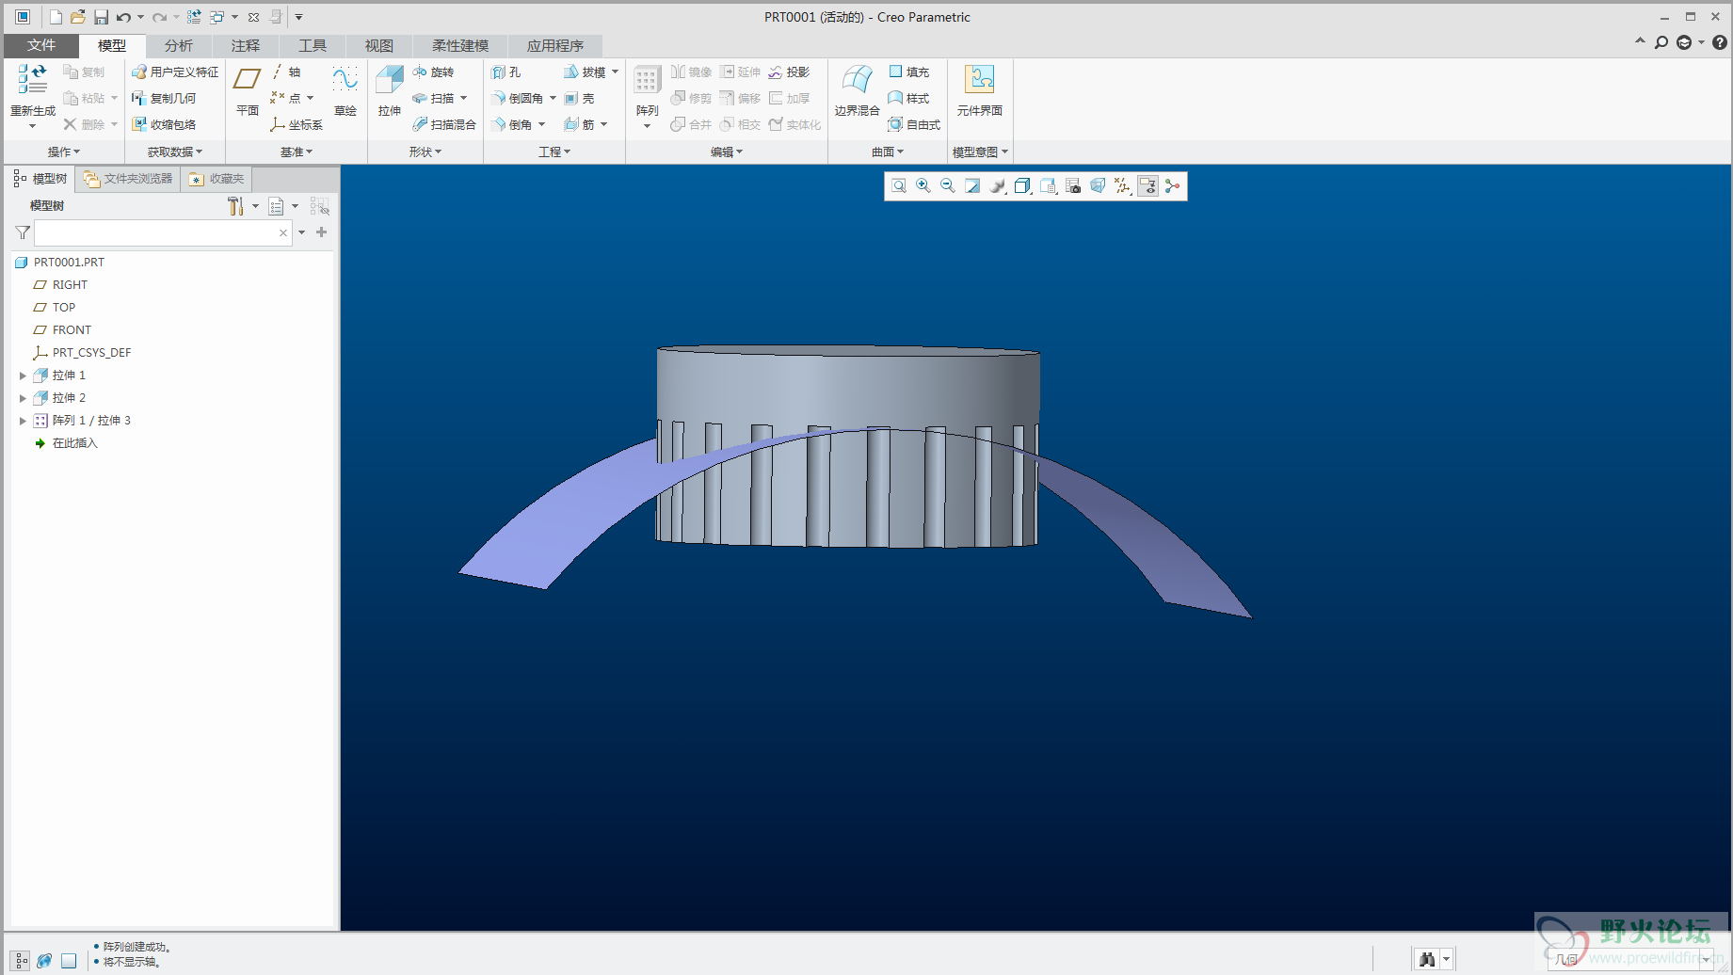Select the FRONT datum plane in tree
The height and width of the screenshot is (975, 1733).
click(72, 330)
